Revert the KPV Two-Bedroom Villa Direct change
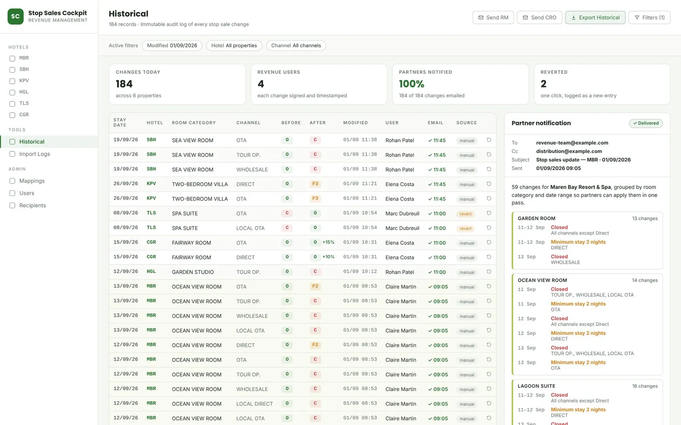The width and height of the screenshot is (681, 425). point(489,184)
